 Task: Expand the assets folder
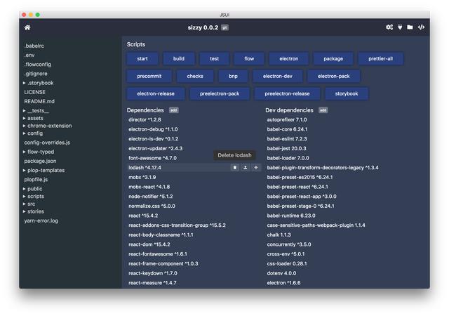(33, 118)
